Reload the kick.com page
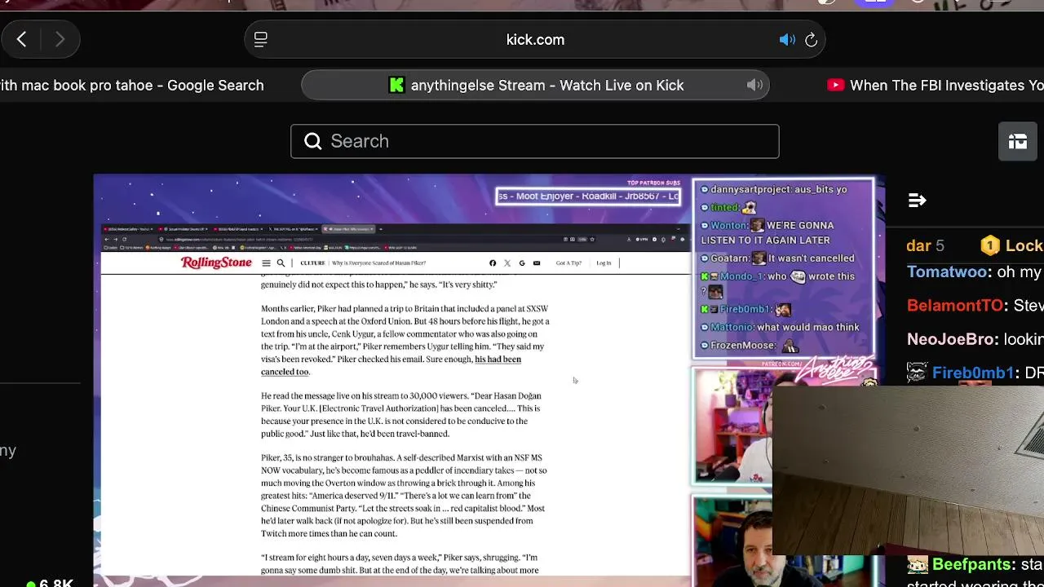The height and width of the screenshot is (587, 1044). point(811,39)
